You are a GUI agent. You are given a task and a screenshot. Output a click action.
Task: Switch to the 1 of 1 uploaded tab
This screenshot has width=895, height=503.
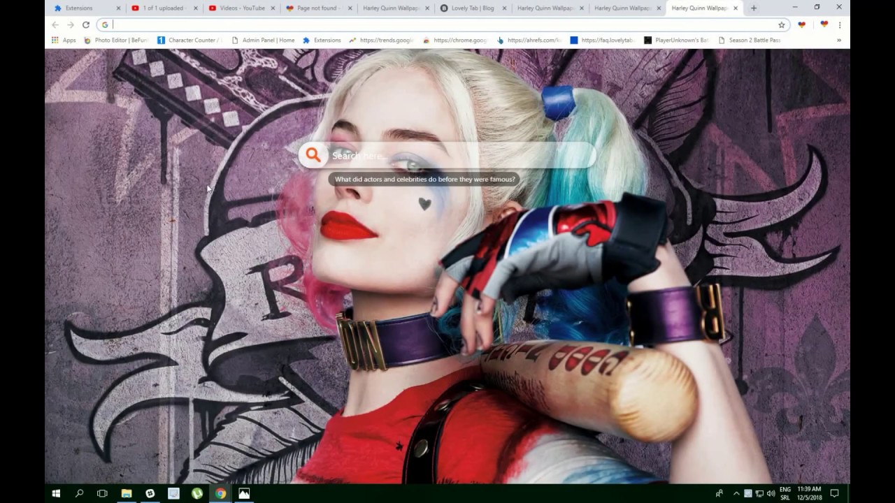pyautogui.click(x=163, y=8)
